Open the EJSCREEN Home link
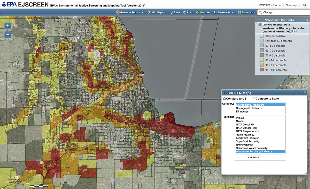This screenshot has height=189, width=310. pyautogui.click(x=270, y=5)
